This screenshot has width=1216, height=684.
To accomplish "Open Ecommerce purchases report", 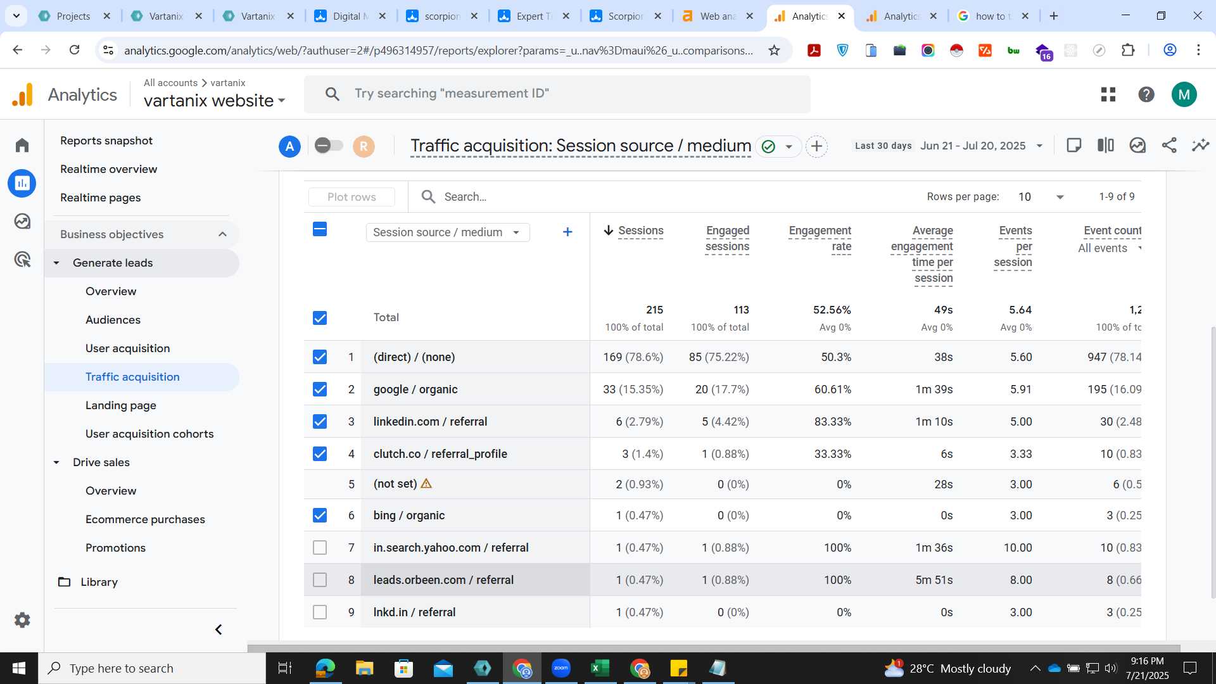I will coord(146,519).
